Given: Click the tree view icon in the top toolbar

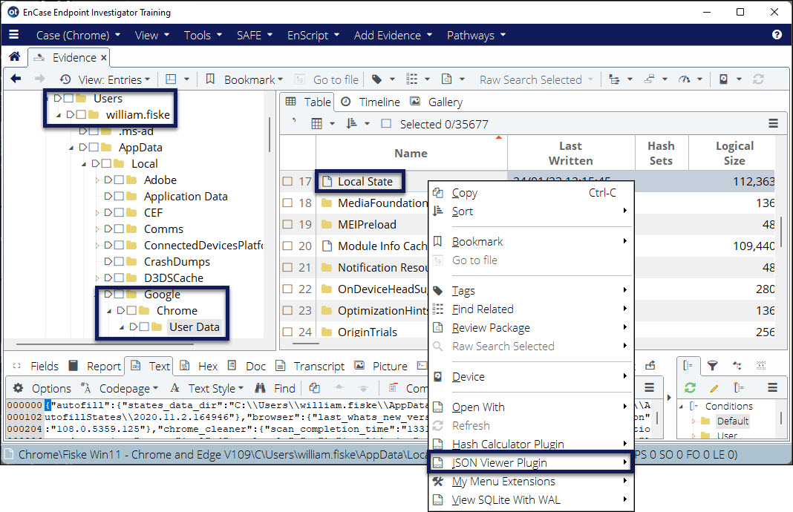Looking at the screenshot, I should pyautogui.click(x=614, y=79).
